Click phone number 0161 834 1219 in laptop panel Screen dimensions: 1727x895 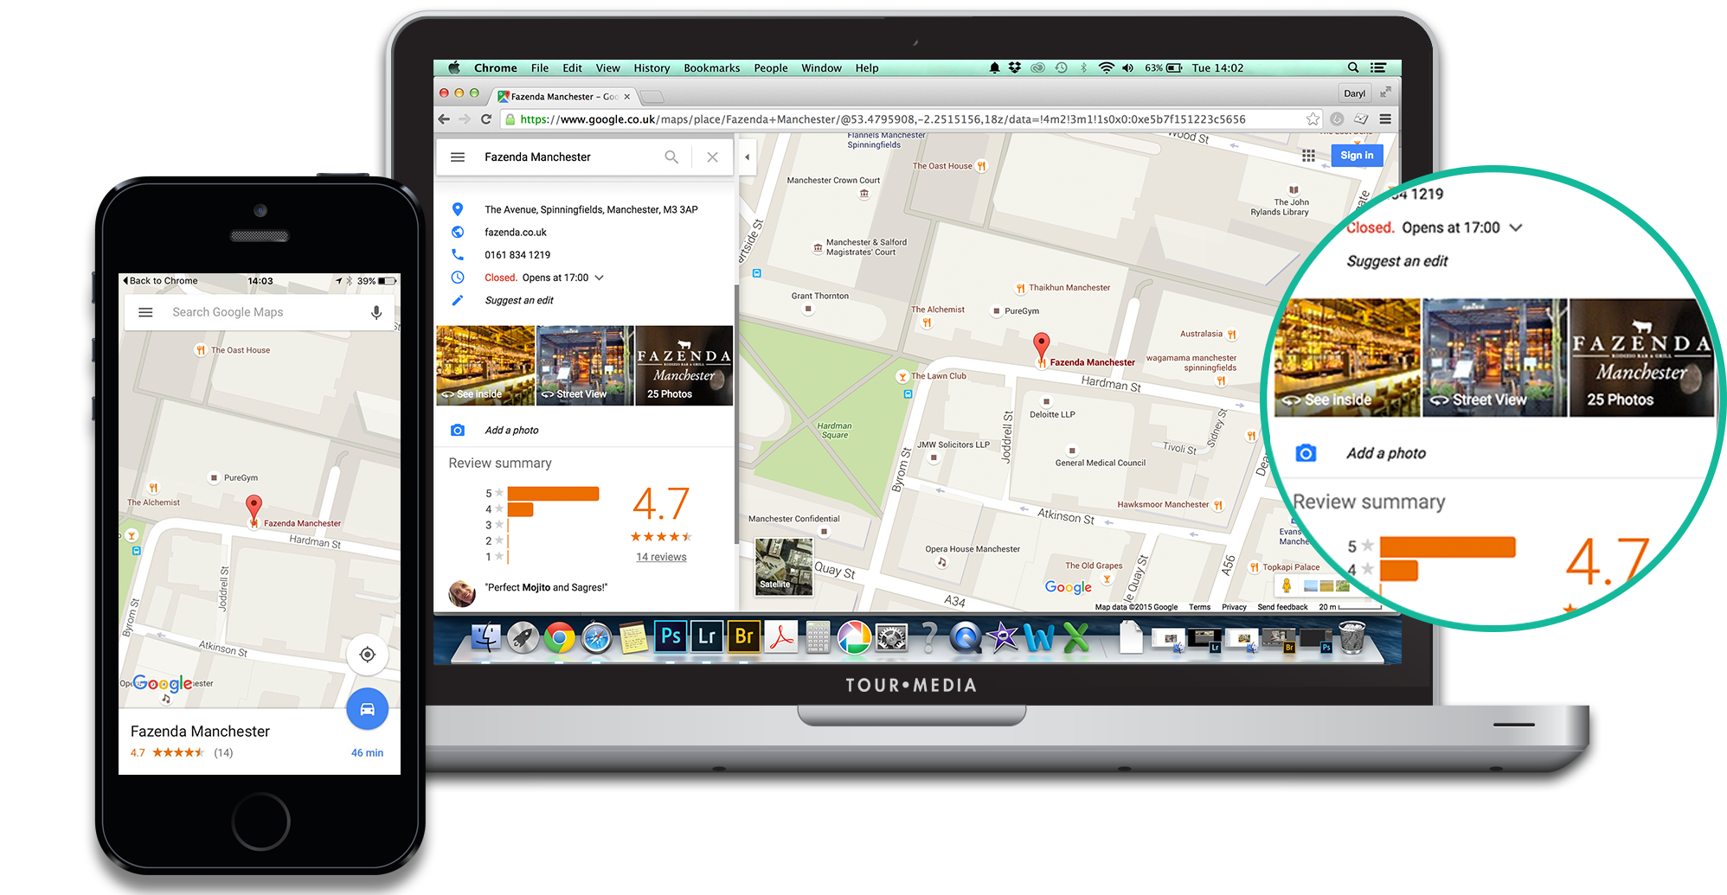pos(517,254)
